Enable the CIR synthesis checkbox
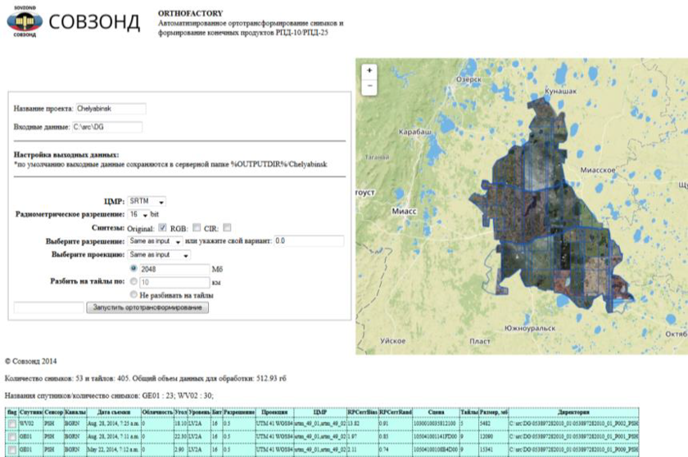Image resolution: width=688 pixels, height=457 pixels. [228, 227]
